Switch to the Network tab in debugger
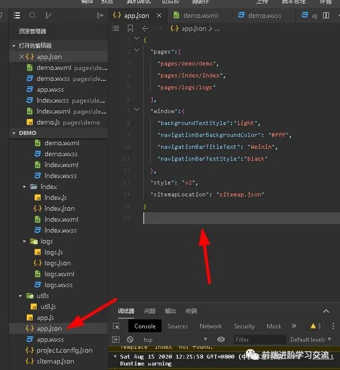Screen dimensions: 340x370 pyautogui.click(x=211, y=326)
